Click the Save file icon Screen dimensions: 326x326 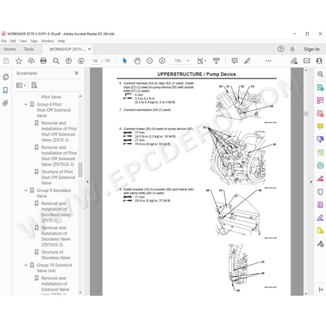[x=6, y=61]
